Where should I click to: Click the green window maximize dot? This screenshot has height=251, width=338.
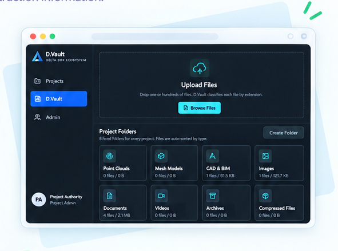[x=53, y=36]
